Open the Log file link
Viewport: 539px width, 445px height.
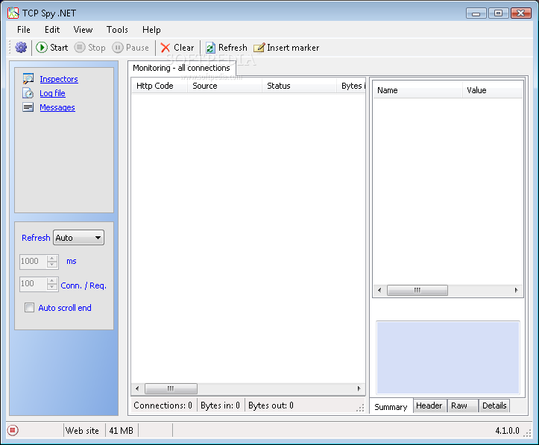click(x=52, y=93)
